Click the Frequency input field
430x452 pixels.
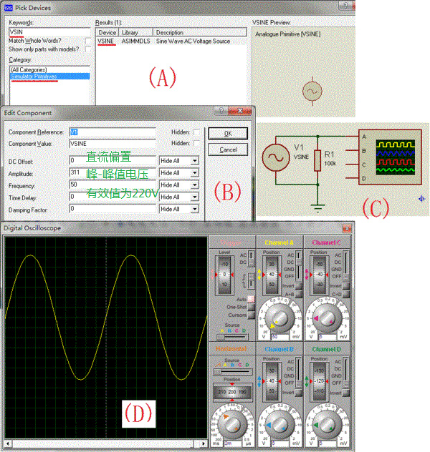(x=113, y=185)
